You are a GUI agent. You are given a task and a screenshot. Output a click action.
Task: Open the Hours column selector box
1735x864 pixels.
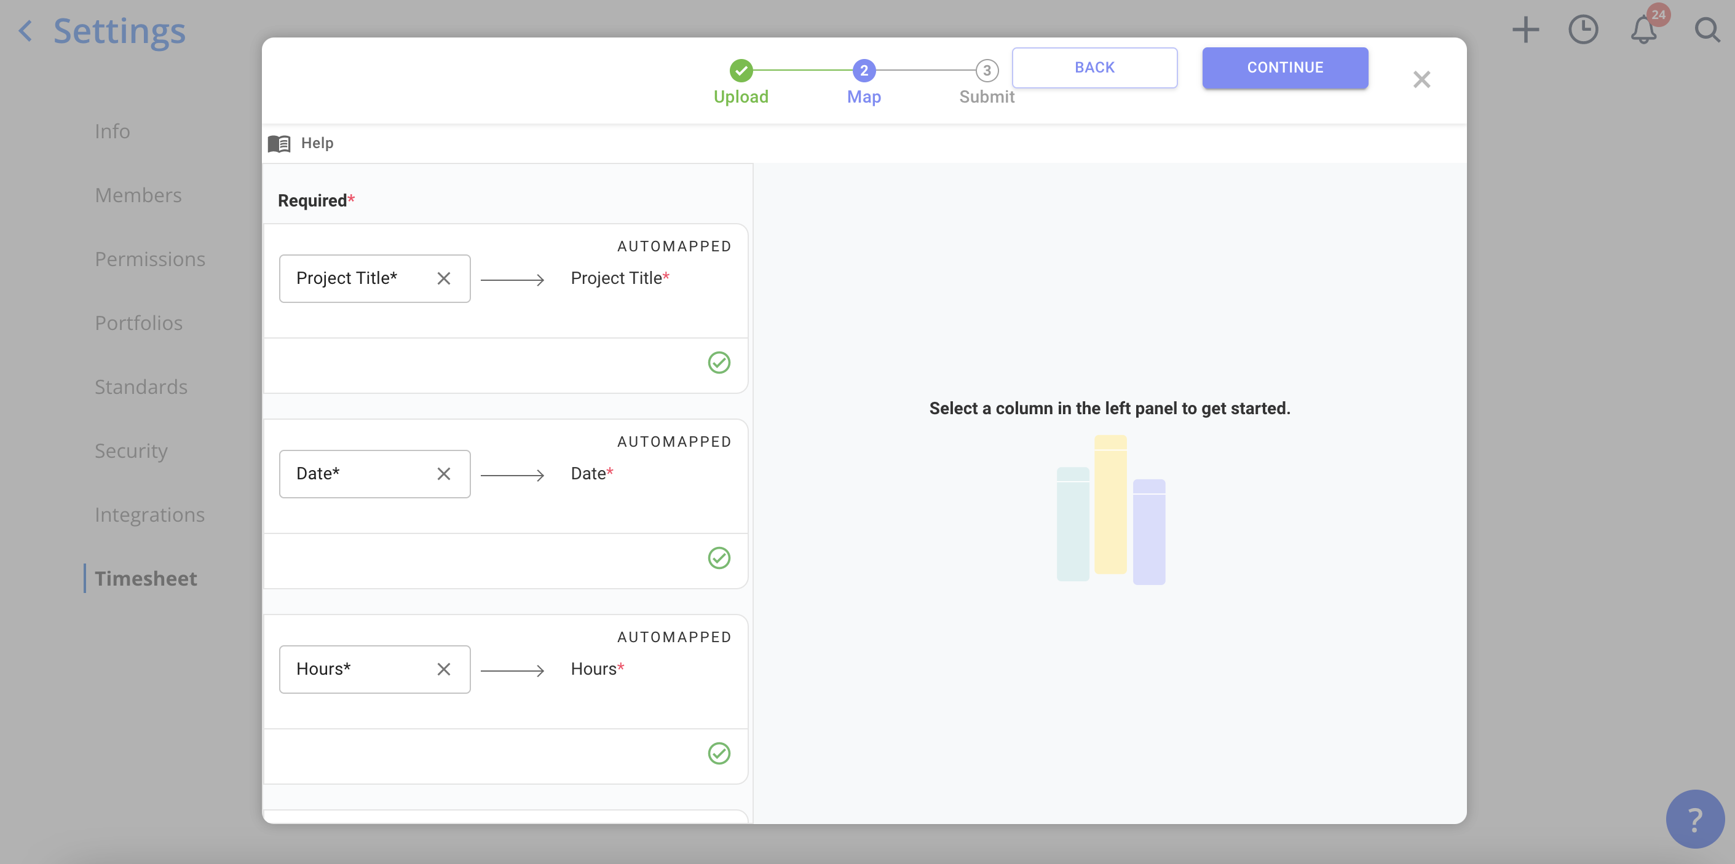pos(357,669)
